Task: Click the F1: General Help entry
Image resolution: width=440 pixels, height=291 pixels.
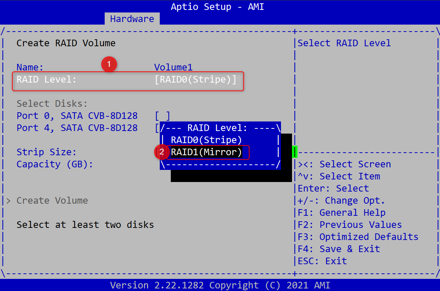Action: click(345, 212)
